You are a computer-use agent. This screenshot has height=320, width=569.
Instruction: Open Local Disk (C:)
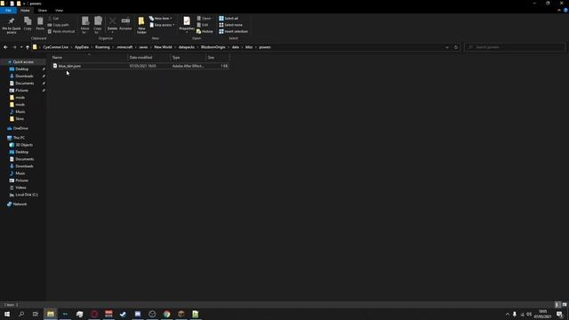pos(27,195)
